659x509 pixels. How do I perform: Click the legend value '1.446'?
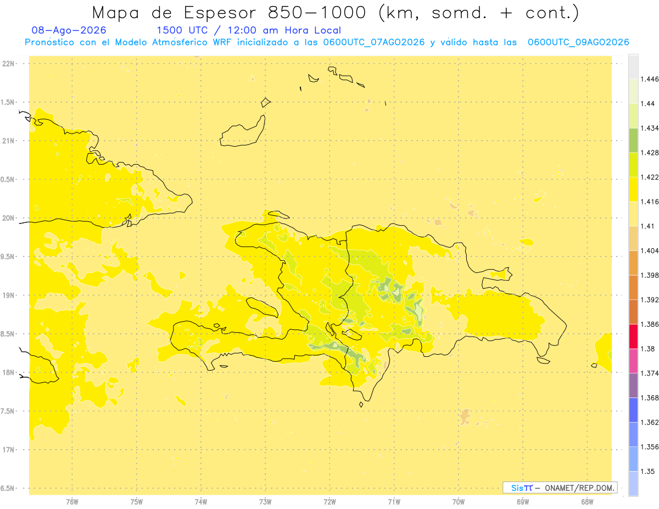[x=649, y=79]
